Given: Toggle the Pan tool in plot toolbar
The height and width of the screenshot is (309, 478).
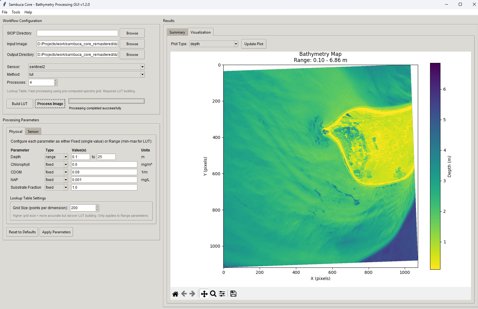Looking at the screenshot, I should pyautogui.click(x=204, y=294).
